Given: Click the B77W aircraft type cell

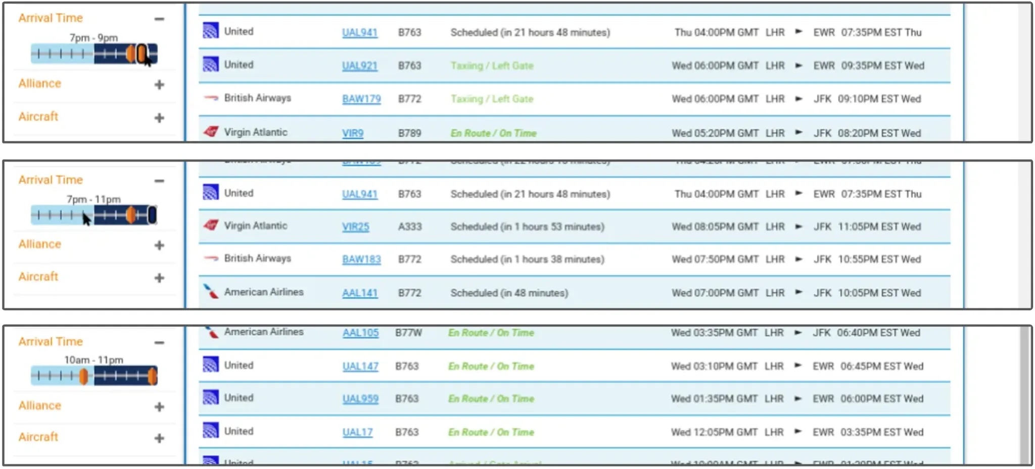Looking at the screenshot, I should [408, 333].
